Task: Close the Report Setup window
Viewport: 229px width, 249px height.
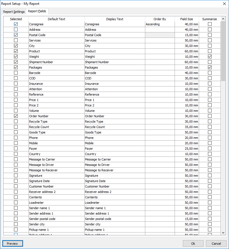Action: click(224, 4)
